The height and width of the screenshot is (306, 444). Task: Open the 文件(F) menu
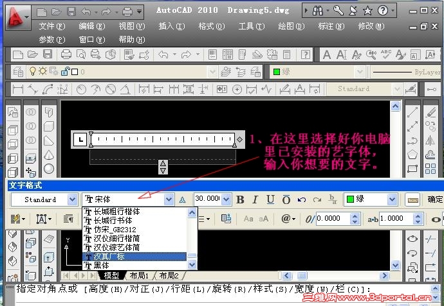coord(52,26)
